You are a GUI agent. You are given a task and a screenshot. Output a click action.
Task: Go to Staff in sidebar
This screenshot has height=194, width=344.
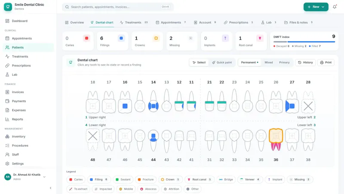click(28, 155)
